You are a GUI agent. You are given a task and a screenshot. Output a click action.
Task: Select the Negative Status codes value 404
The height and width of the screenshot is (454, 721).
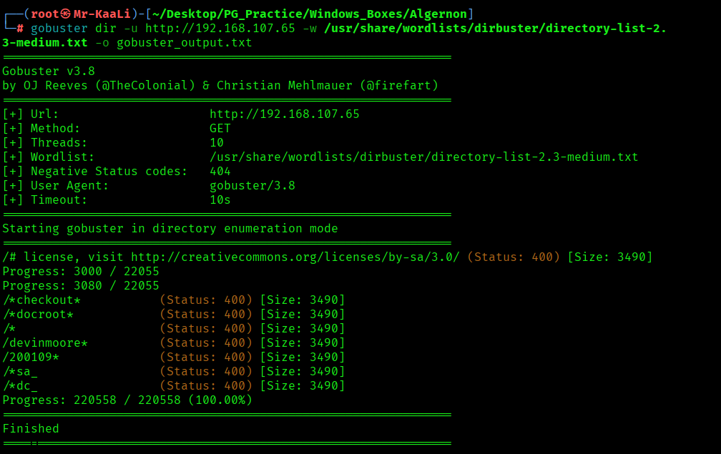(x=220, y=172)
